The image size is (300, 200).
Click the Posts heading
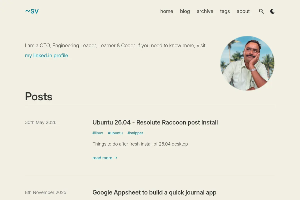39,96
